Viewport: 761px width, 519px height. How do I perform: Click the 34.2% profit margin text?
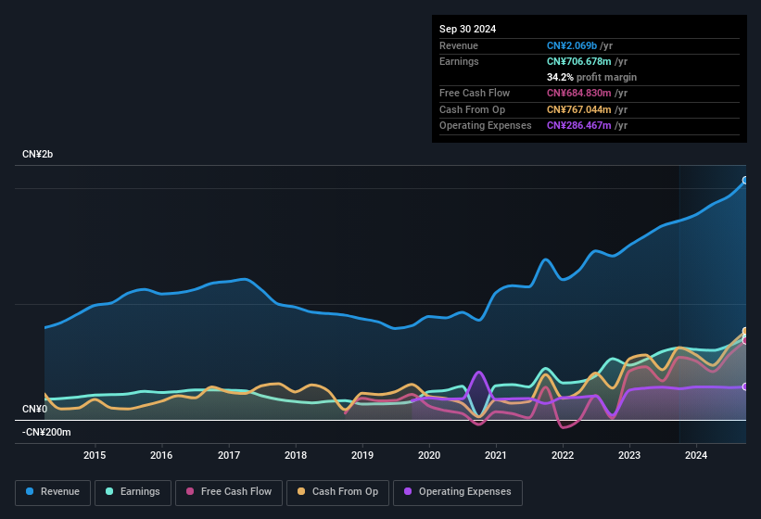pos(591,77)
